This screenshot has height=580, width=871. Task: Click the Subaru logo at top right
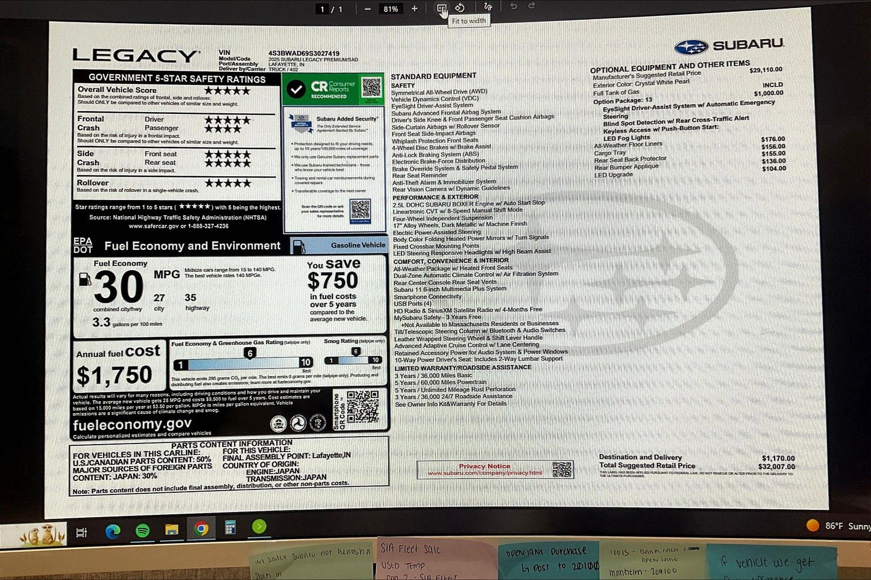(729, 45)
